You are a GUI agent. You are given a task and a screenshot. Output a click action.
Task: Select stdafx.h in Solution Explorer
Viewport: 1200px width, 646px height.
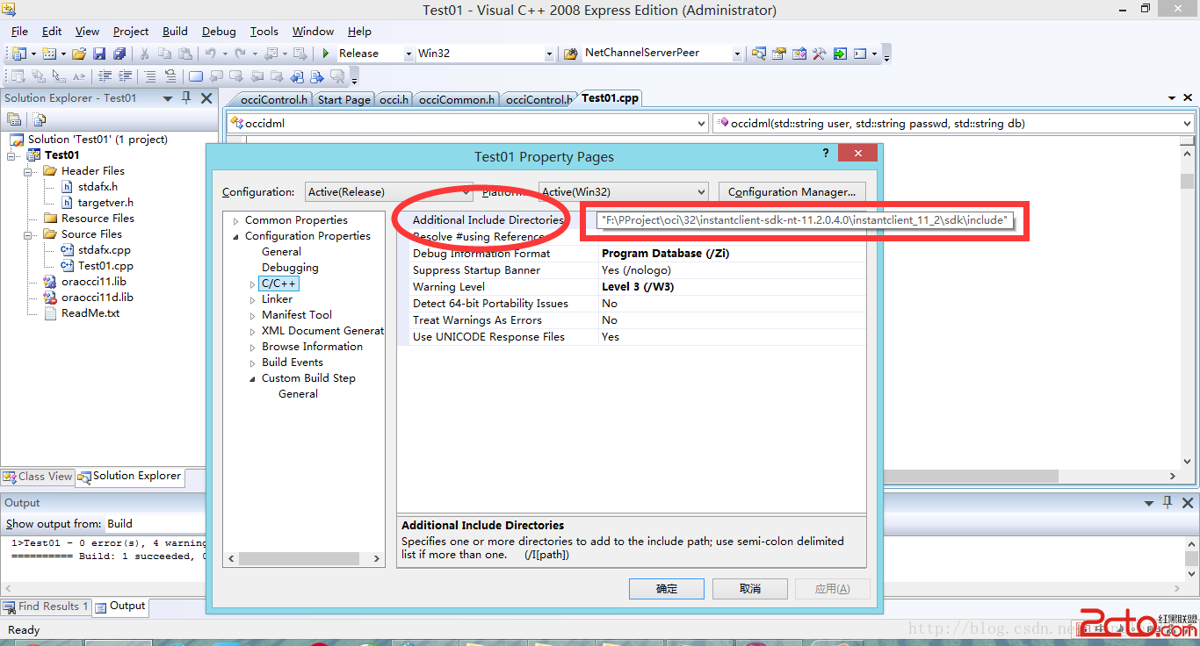point(98,187)
